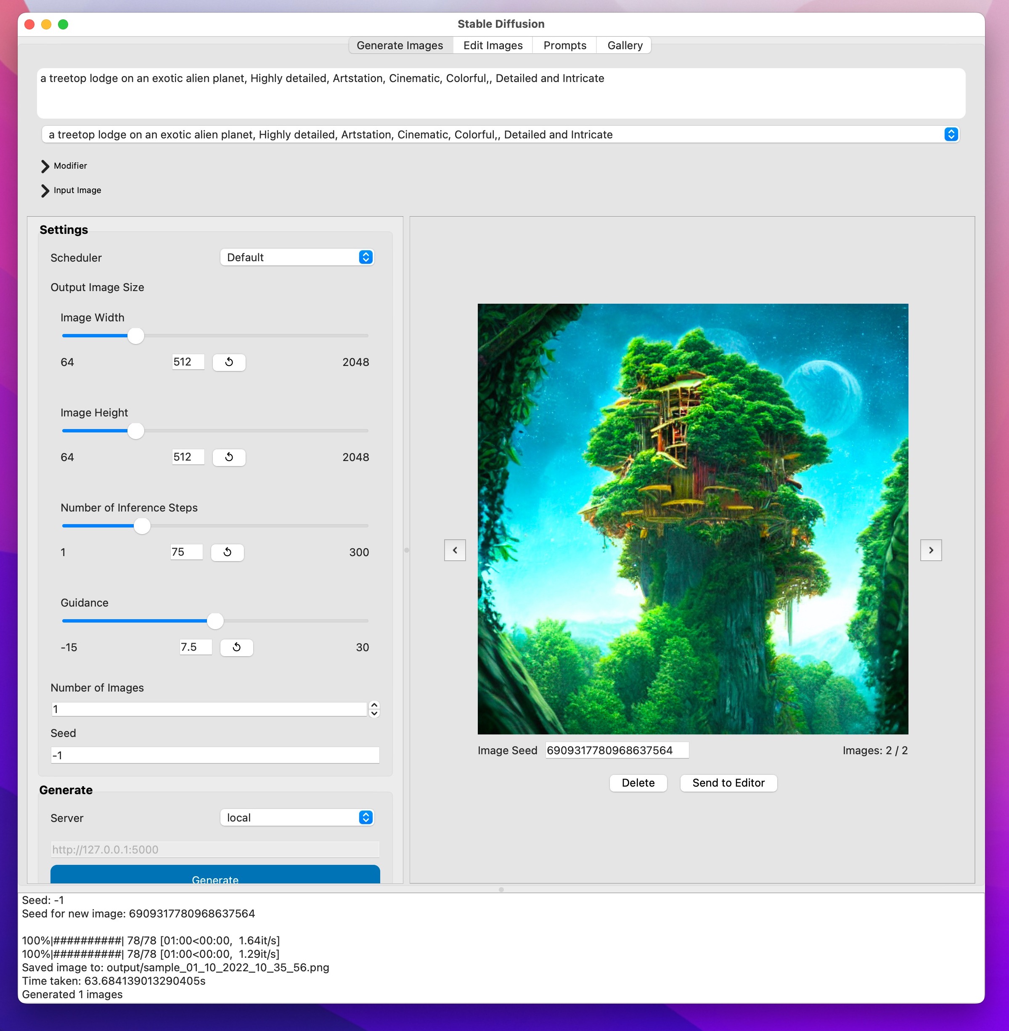The image size is (1009, 1031).
Task: Click the Guidance slider handle
Action: 215,621
